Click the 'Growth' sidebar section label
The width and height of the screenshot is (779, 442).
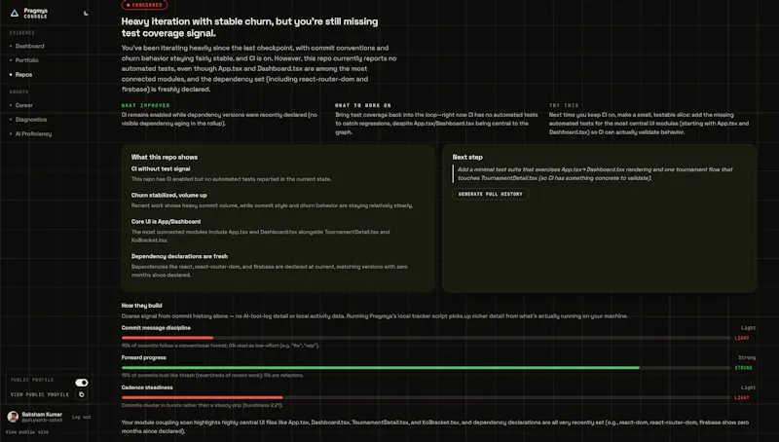coord(19,92)
